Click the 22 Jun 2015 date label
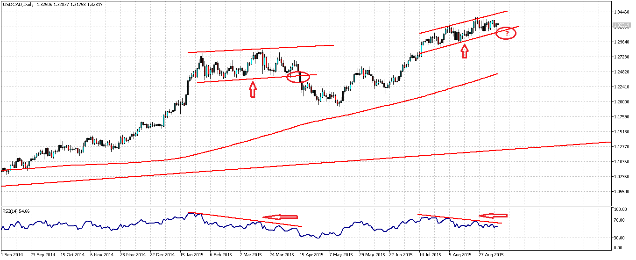This screenshot has height=260, width=636. tap(401, 255)
